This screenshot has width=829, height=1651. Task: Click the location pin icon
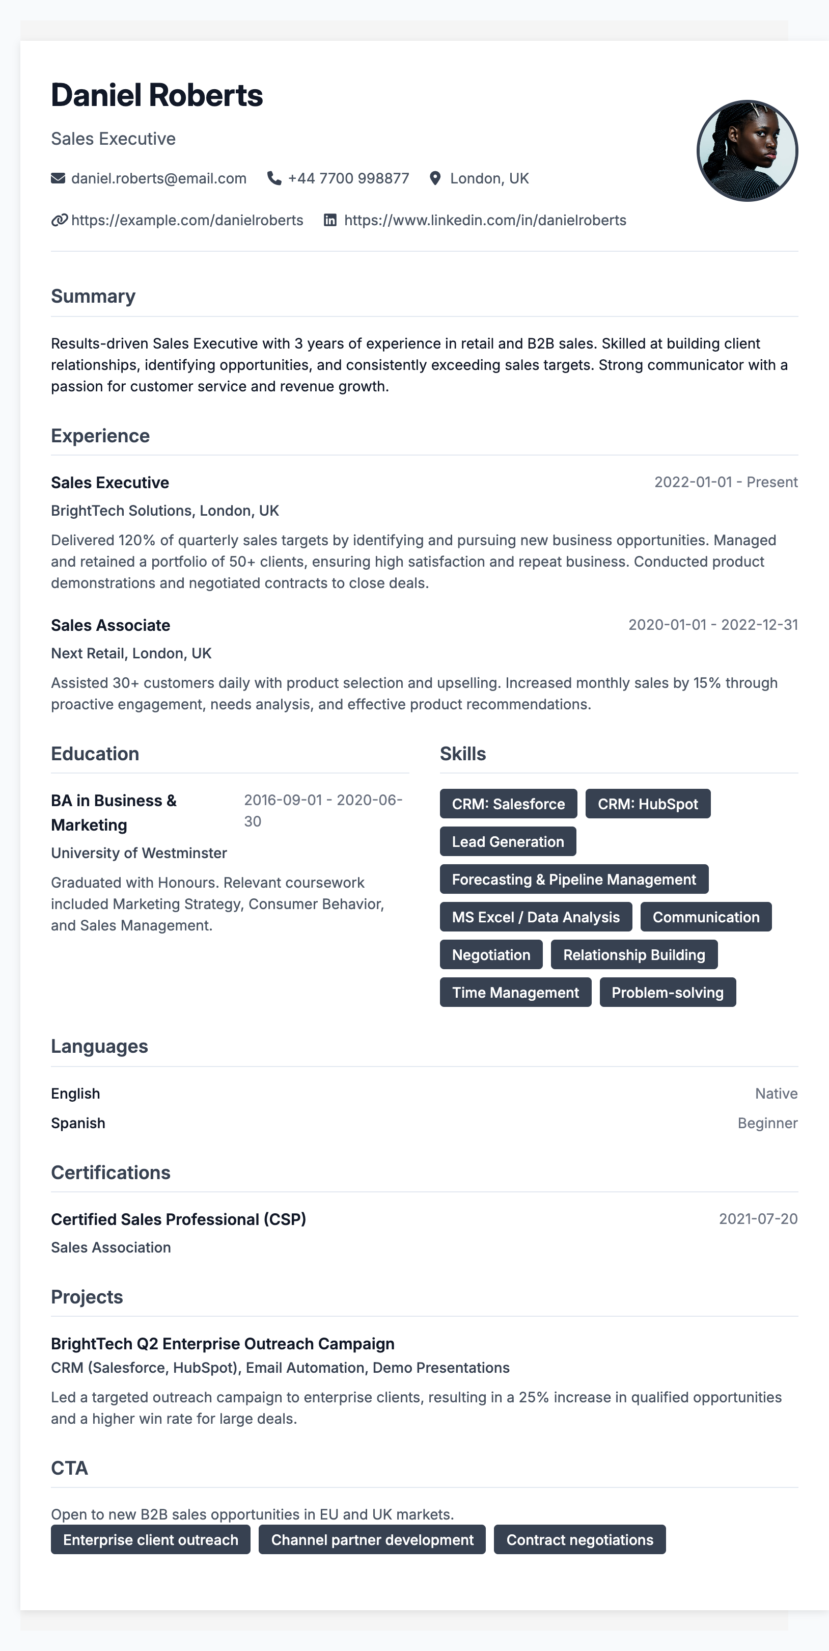435,178
